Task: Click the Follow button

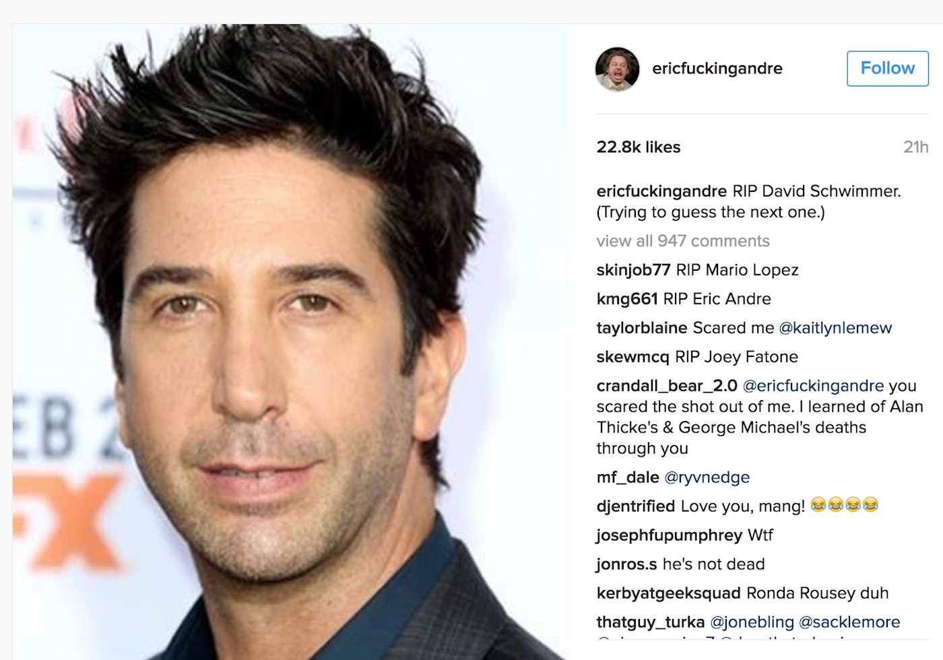Action: coord(887,68)
